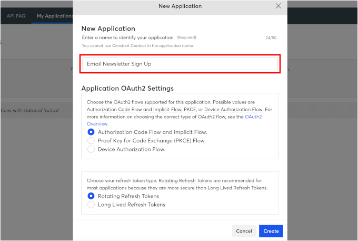Click the blue Create button
The image size is (358, 241).
[271, 231]
